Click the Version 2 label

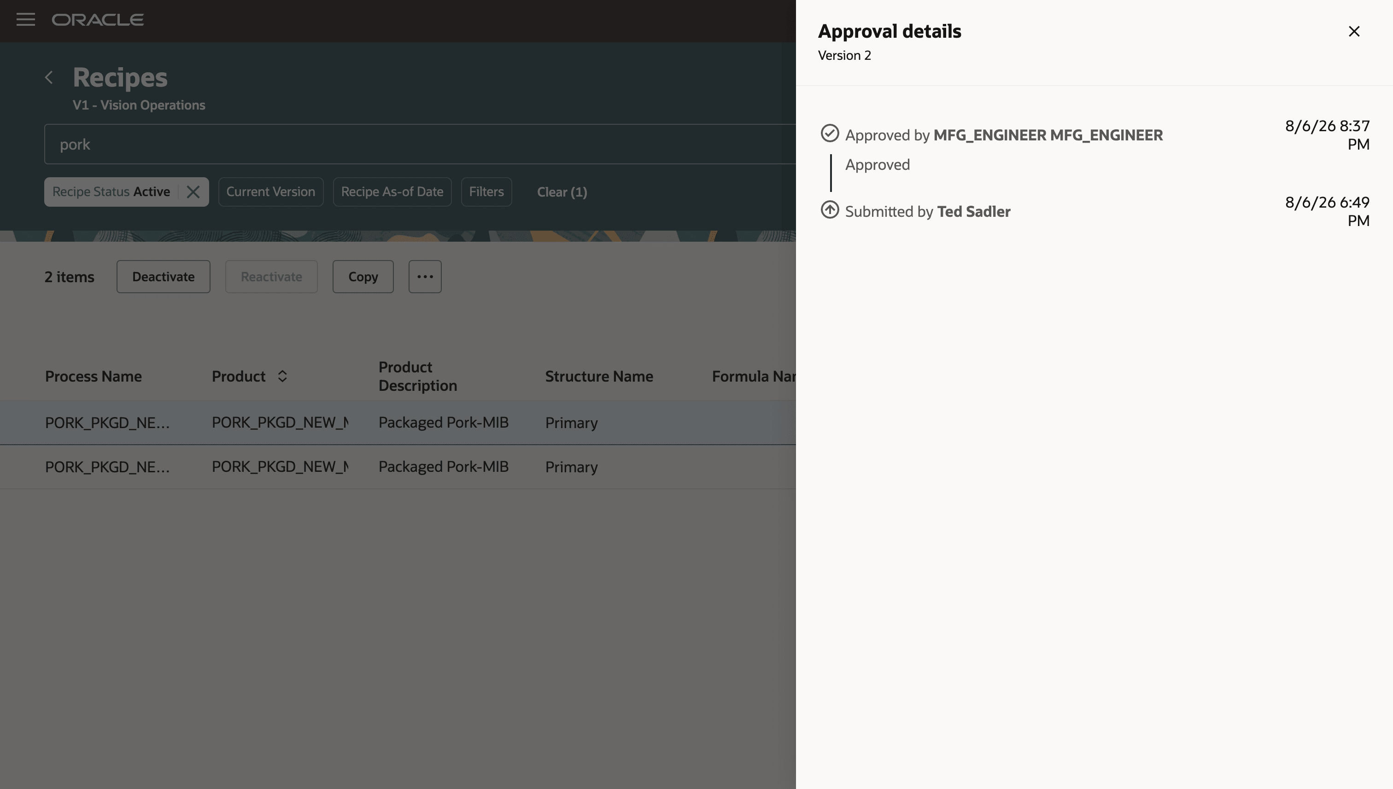[844, 56]
